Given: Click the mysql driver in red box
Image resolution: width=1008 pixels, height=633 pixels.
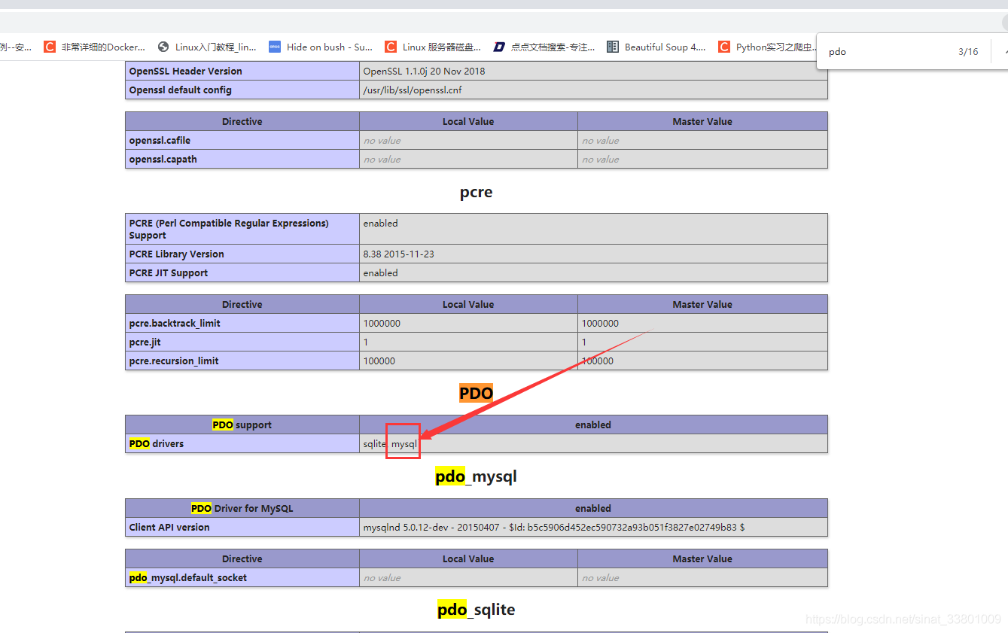Looking at the screenshot, I should coord(404,444).
